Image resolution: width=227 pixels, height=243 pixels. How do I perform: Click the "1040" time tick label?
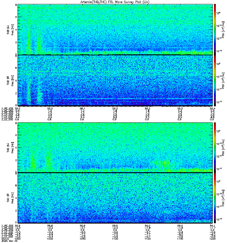pyautogui.click(x=82, y=239)
